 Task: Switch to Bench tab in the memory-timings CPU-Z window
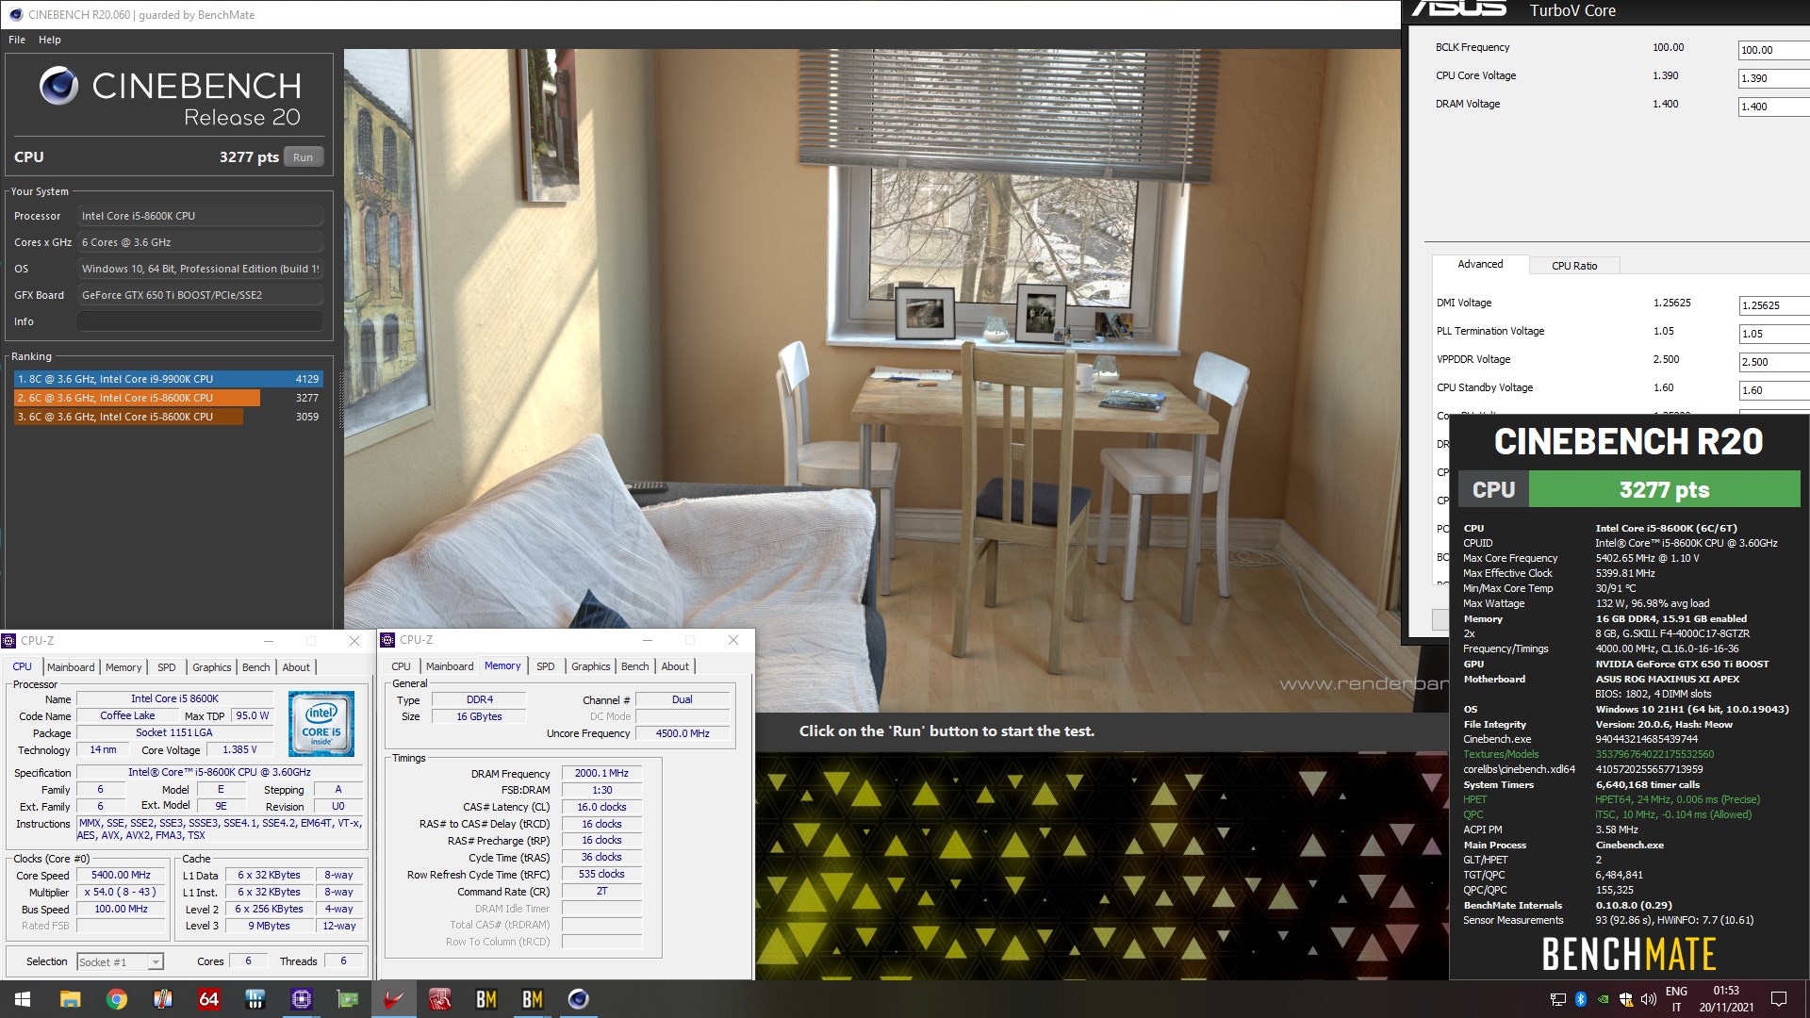[634, 666]
